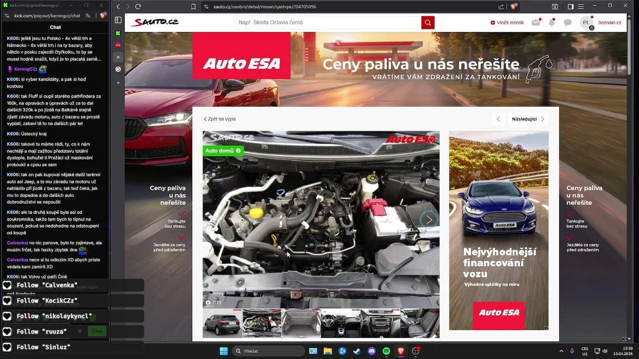Image resolution: width=639 pixels, height=359 pixels.
Task: Open the mail envelope icon in Sauto header
Action: [x=536, y=22]
